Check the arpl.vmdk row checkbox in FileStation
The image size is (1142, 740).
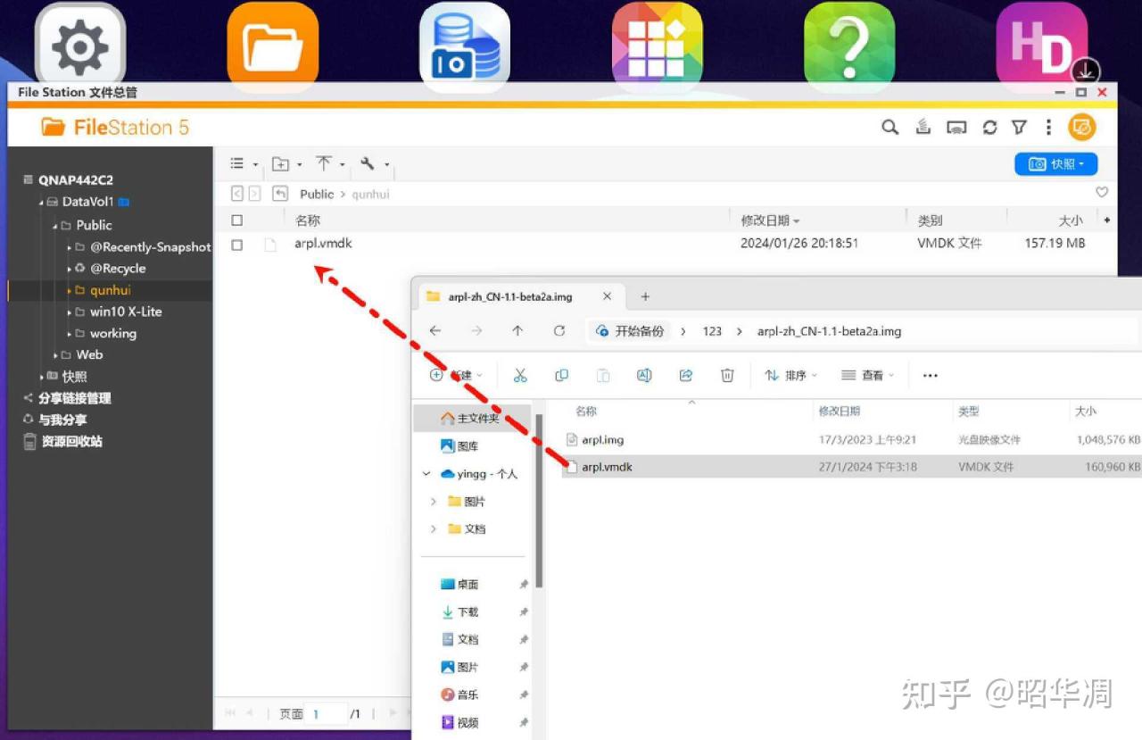(236, 245)
